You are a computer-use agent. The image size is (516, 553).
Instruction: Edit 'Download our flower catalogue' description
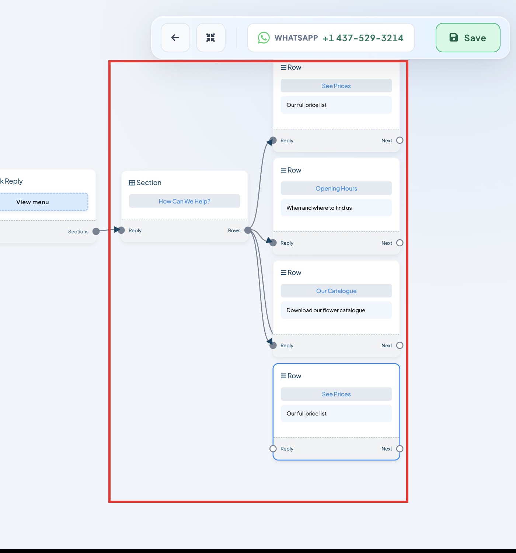pyautogui.click(x=336, y=310)
